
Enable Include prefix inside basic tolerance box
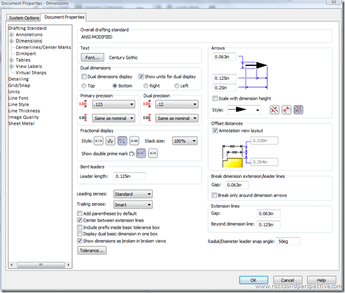click(x=79, y=227)
